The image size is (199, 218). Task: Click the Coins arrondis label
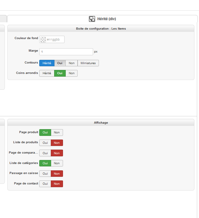[x=27, y=73]
